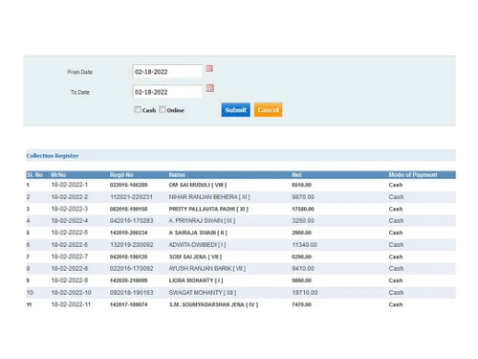Focus the From Date input field
The width and height of the screenshot is (478, 359).
167,72
